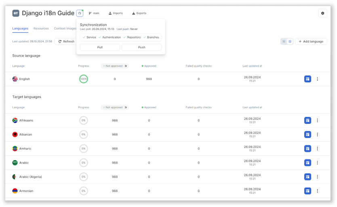
Task: Open editor for Afrikaans row
Action: [308, 121]
